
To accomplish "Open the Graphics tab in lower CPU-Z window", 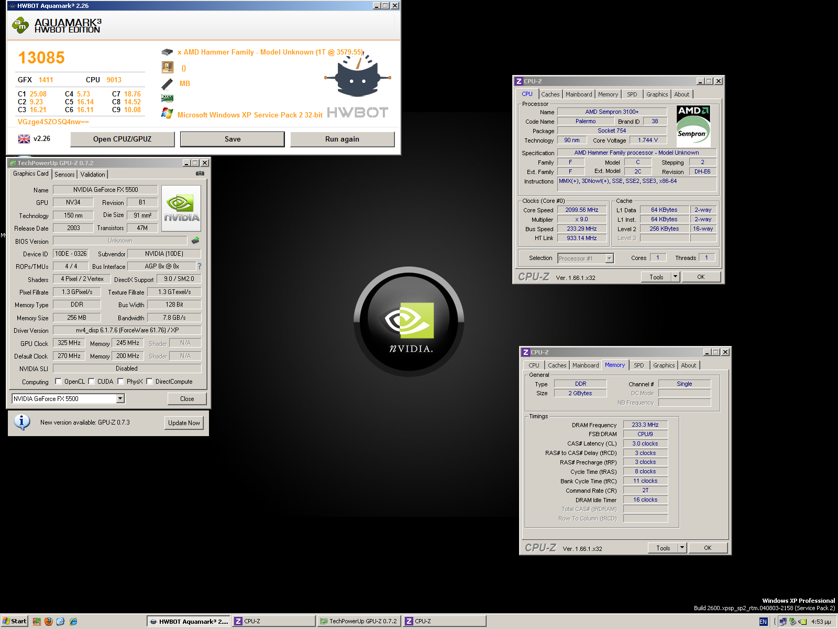I will tap(664, 365).
